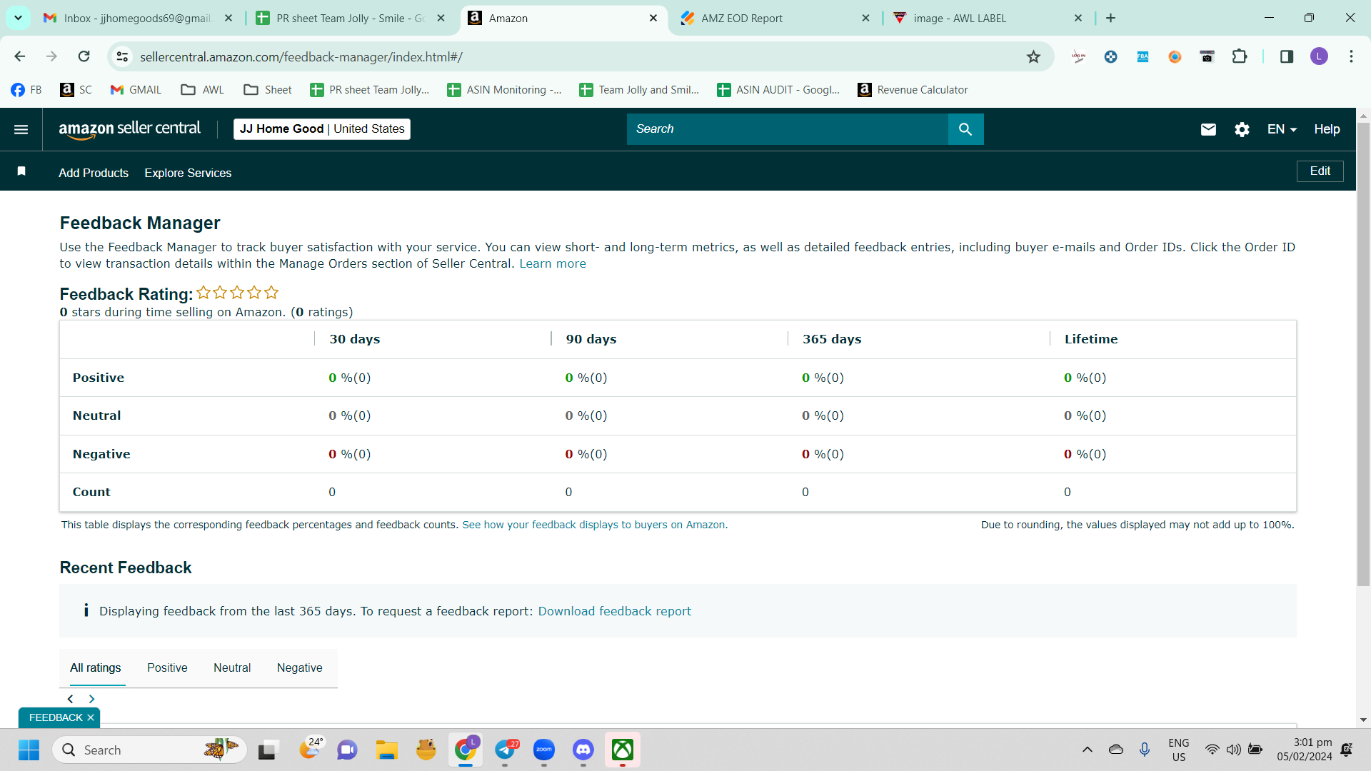This screenshot has width=1371, height=771.
Task: Reload the current page
Action: tap(84, 56)
